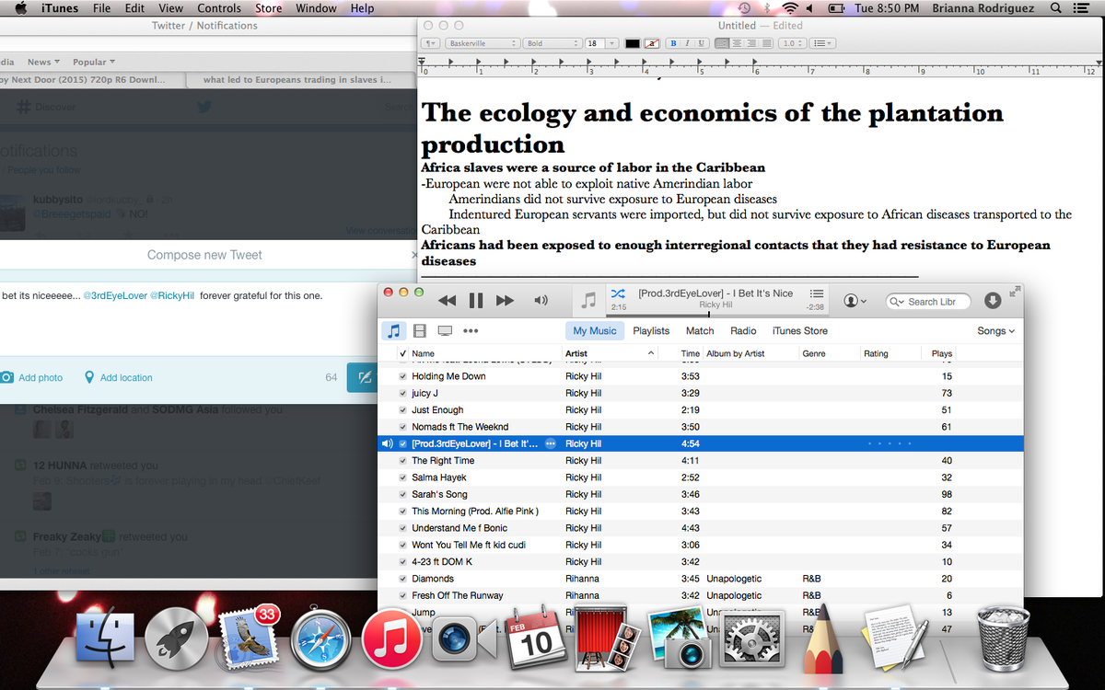The height and width of the screenshot is (690, 1105).
Task: Open Launchpad rocket icon in Dock
Action: pyautogui.click(x=176, y=639)
